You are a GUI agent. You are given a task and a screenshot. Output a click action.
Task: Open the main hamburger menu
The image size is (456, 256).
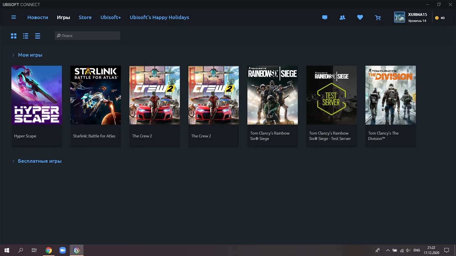(x=14, y=17)
